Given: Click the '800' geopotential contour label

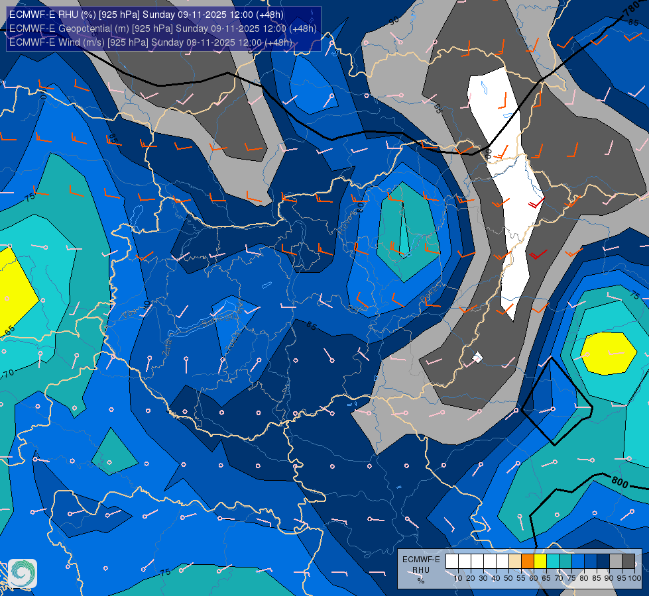Looking at the screenshot, I should [620, 482].
